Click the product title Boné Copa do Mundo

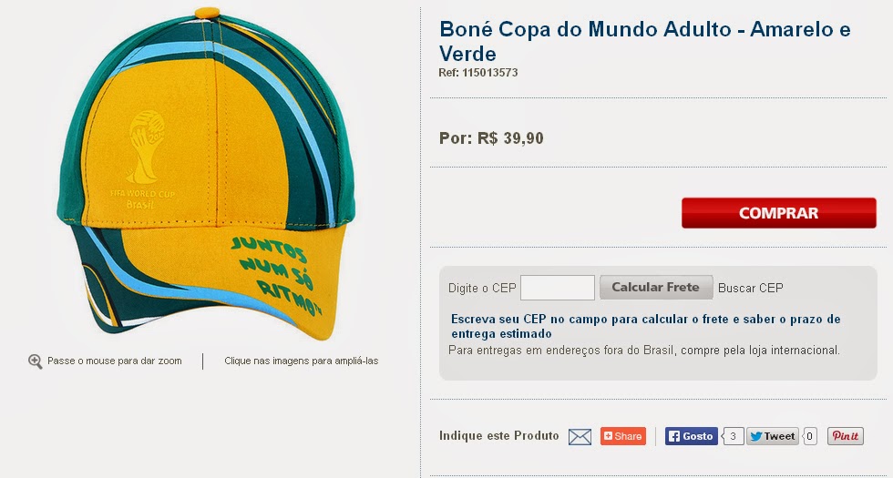[645, 41]
